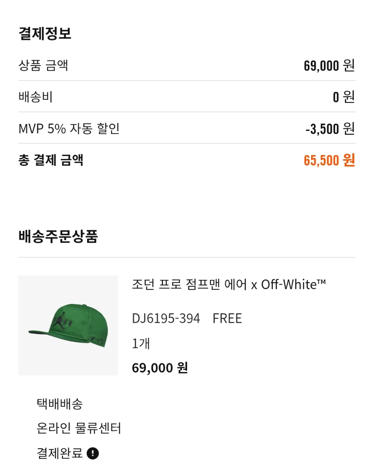Click the FREE size label
The image size is (373, 466).
coord(227,319)
